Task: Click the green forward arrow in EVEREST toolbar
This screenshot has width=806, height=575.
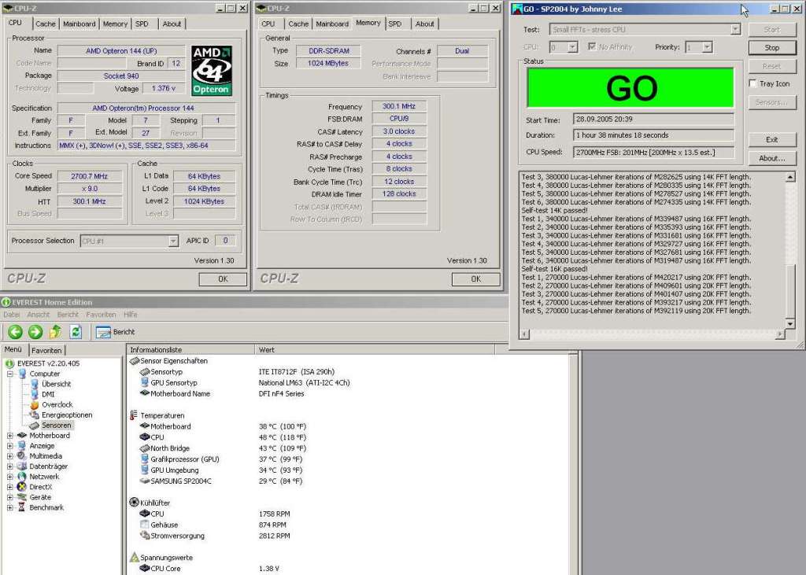Action: pyautogui.click(x=35, y=332)
